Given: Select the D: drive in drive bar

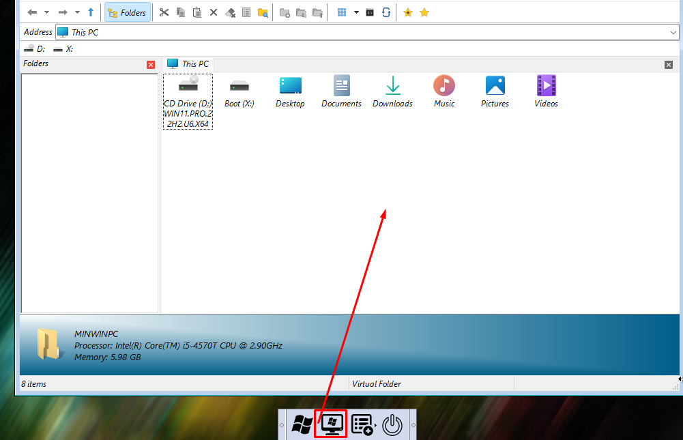Looking at the screenshot, I should pos(35,49).
